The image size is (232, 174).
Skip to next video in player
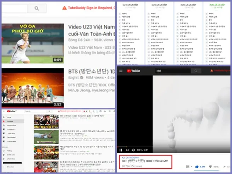[127, 150]
